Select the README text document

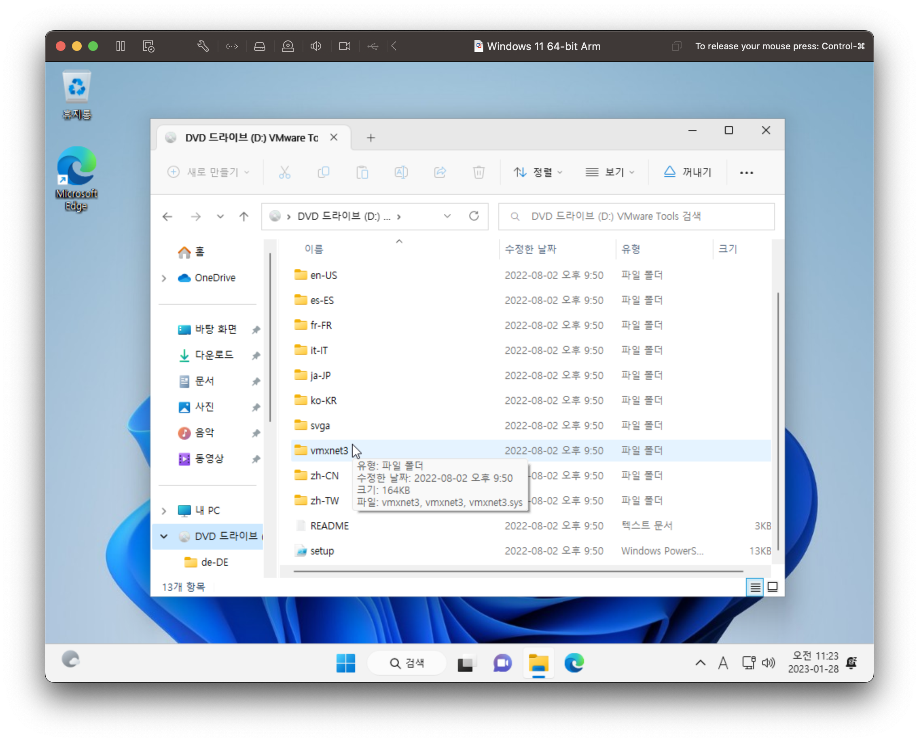point(531,526)
